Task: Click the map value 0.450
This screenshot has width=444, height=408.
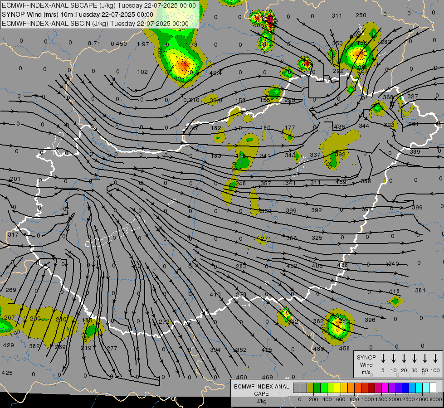Action: coord(119,44)
